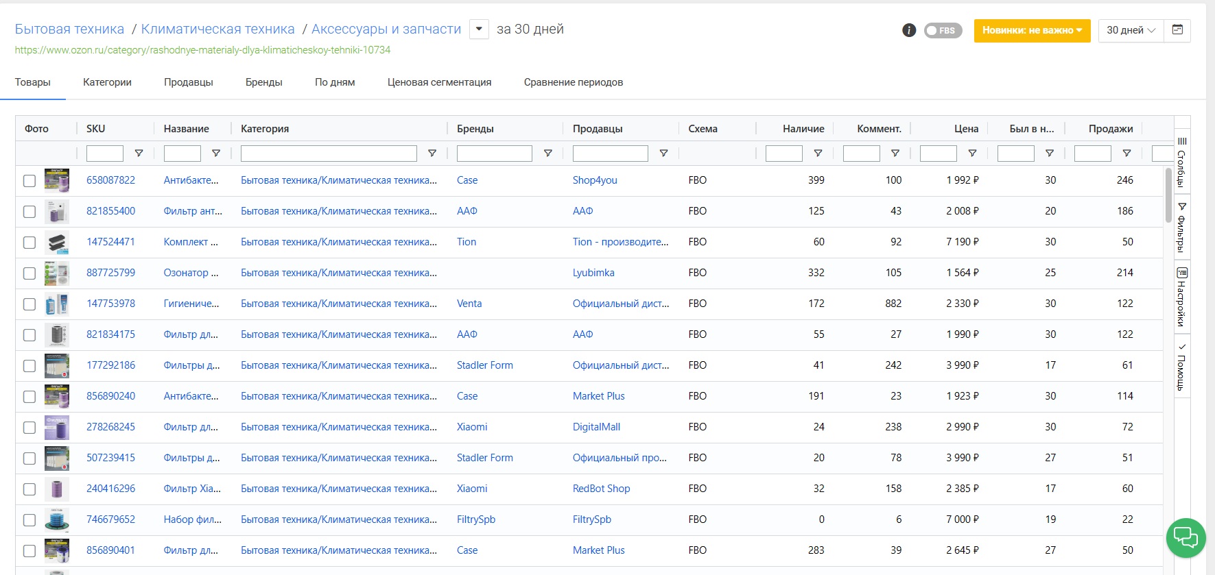Check the box for SKU 658087822
Screen dimensions: 1215x575
(30, 181)
